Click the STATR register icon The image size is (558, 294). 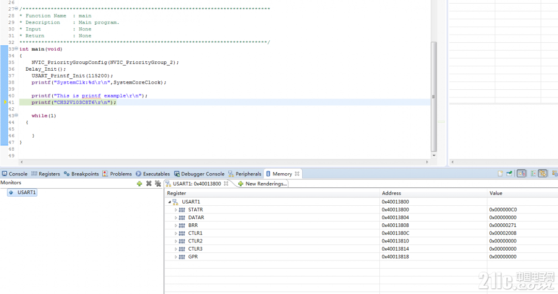pos(182,210)
